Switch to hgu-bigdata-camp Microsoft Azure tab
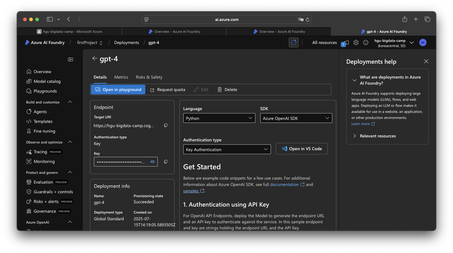Viewport: 453px width, 253px height. point(69,32)
